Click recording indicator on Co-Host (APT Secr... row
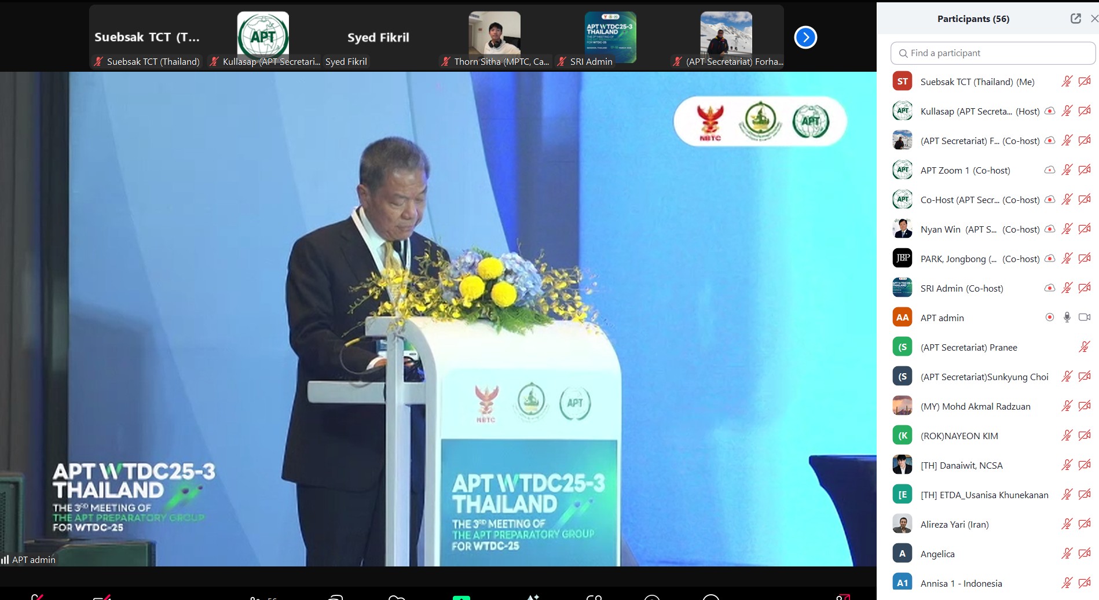Screen dimensions: 1099x600 tap(1049, 200)
